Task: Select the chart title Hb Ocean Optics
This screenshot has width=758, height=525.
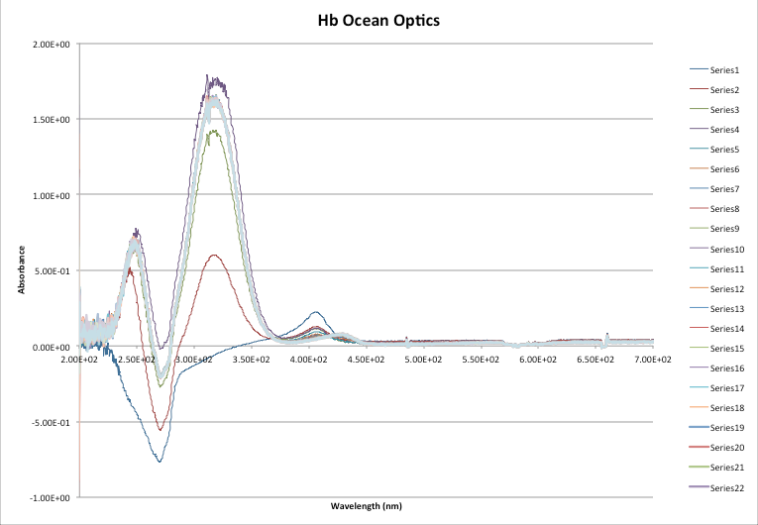Action: [x=379, y=20]
